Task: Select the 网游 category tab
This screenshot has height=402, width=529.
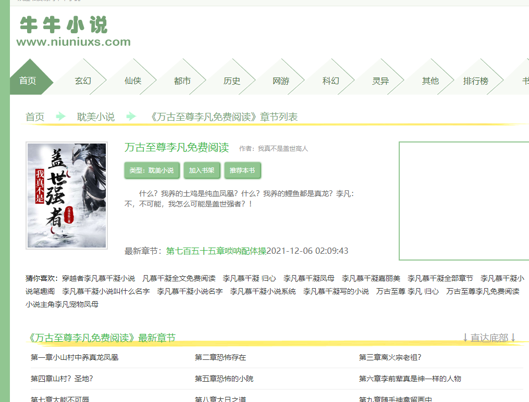Action: (x=281, y=81)
